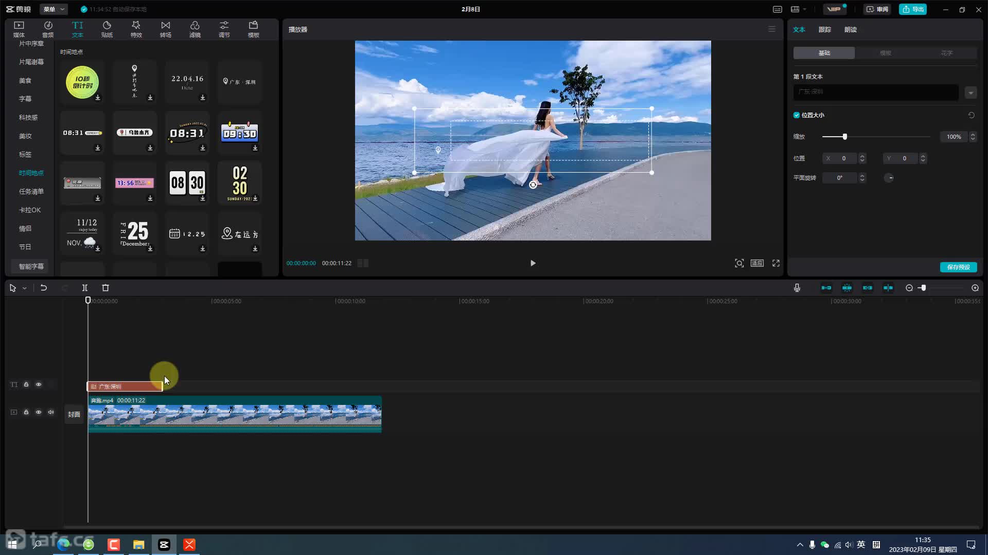Image resolution: width=988 pixels, height=555 pixels.
Task: Open the 滤镜 filters panel
Action: coord(195,29)
